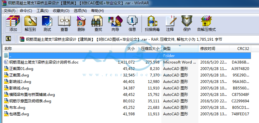Sort by the 大小 column header
Screen dimensions: 259x123
(124, 49)
